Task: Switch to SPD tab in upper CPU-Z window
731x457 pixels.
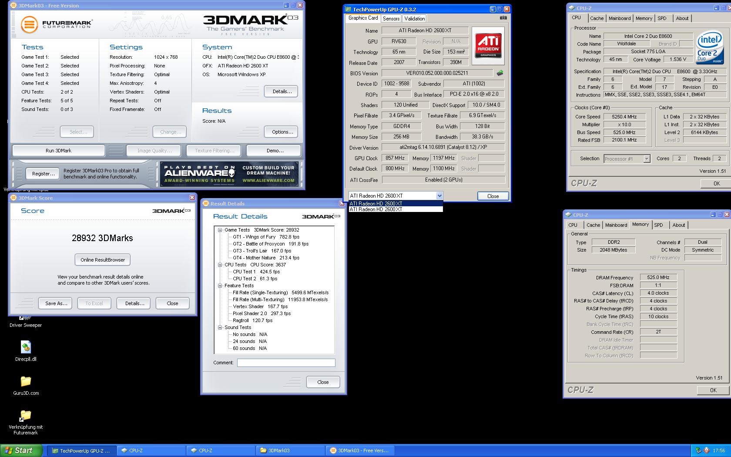Action: pyautogui.click(x=662, y=18)
